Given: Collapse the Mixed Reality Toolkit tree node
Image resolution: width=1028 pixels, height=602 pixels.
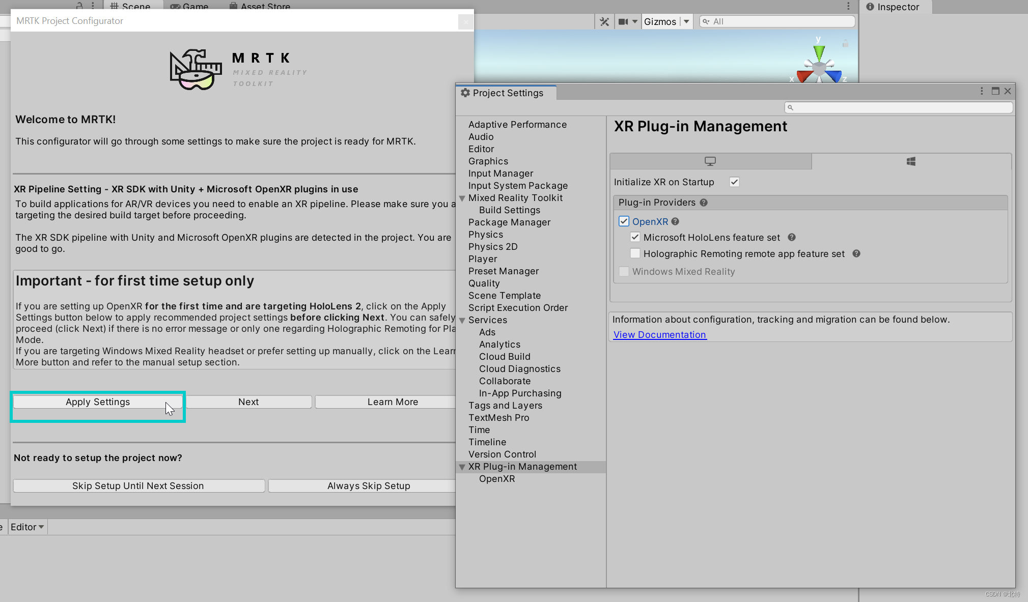Looking at the screenshot, I should click(x=462, y=198).
